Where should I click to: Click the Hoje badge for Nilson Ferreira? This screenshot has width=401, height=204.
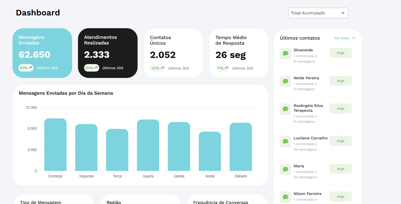(x=341, y=197)
